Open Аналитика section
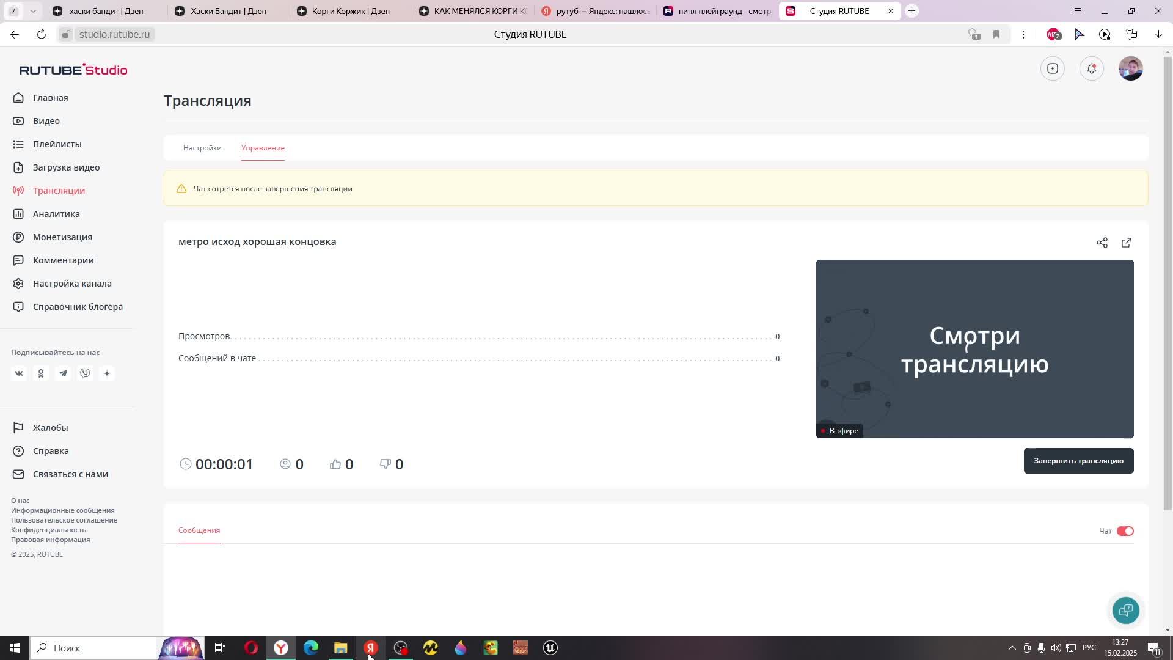The width and height of the screenshot is (1173, 660). point(56,214)
